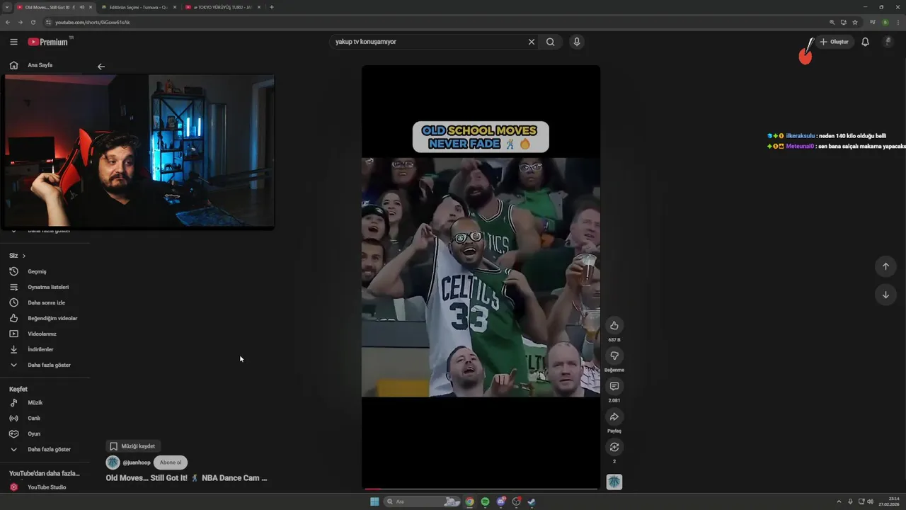Open Daha sonra izle watch later

click(45, 302)
